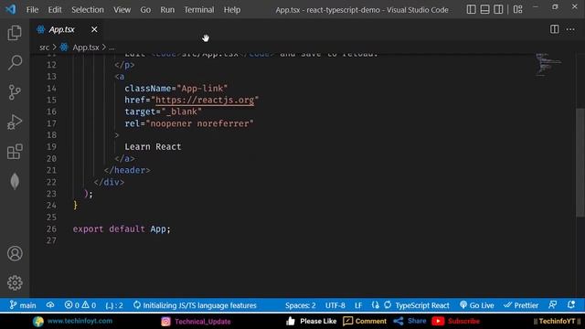The width and height of the screenshot is (585, 329).
Task: Click the </div> closing tag line 22
Action: [109, 182]
